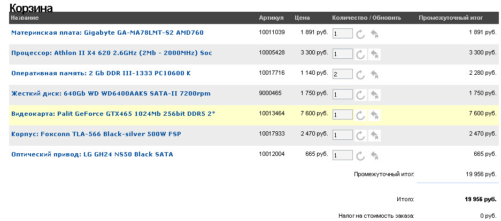Click the 1 140 руб. unit price of the memory
501x221 pixels.
click(314, 73)
